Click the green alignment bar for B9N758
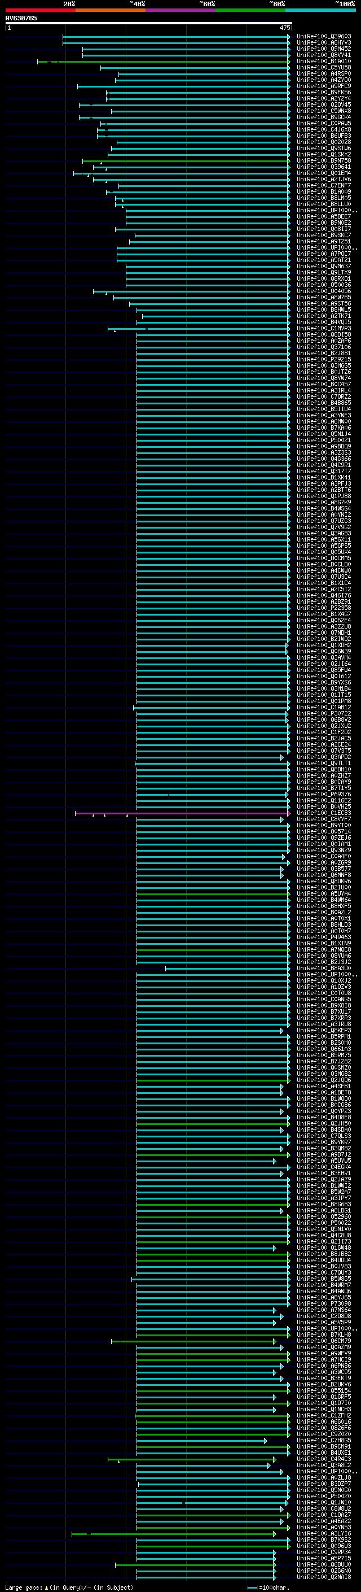Viewport: 361px width, 1592px height. pyautogui.click(x=186, y=161)
